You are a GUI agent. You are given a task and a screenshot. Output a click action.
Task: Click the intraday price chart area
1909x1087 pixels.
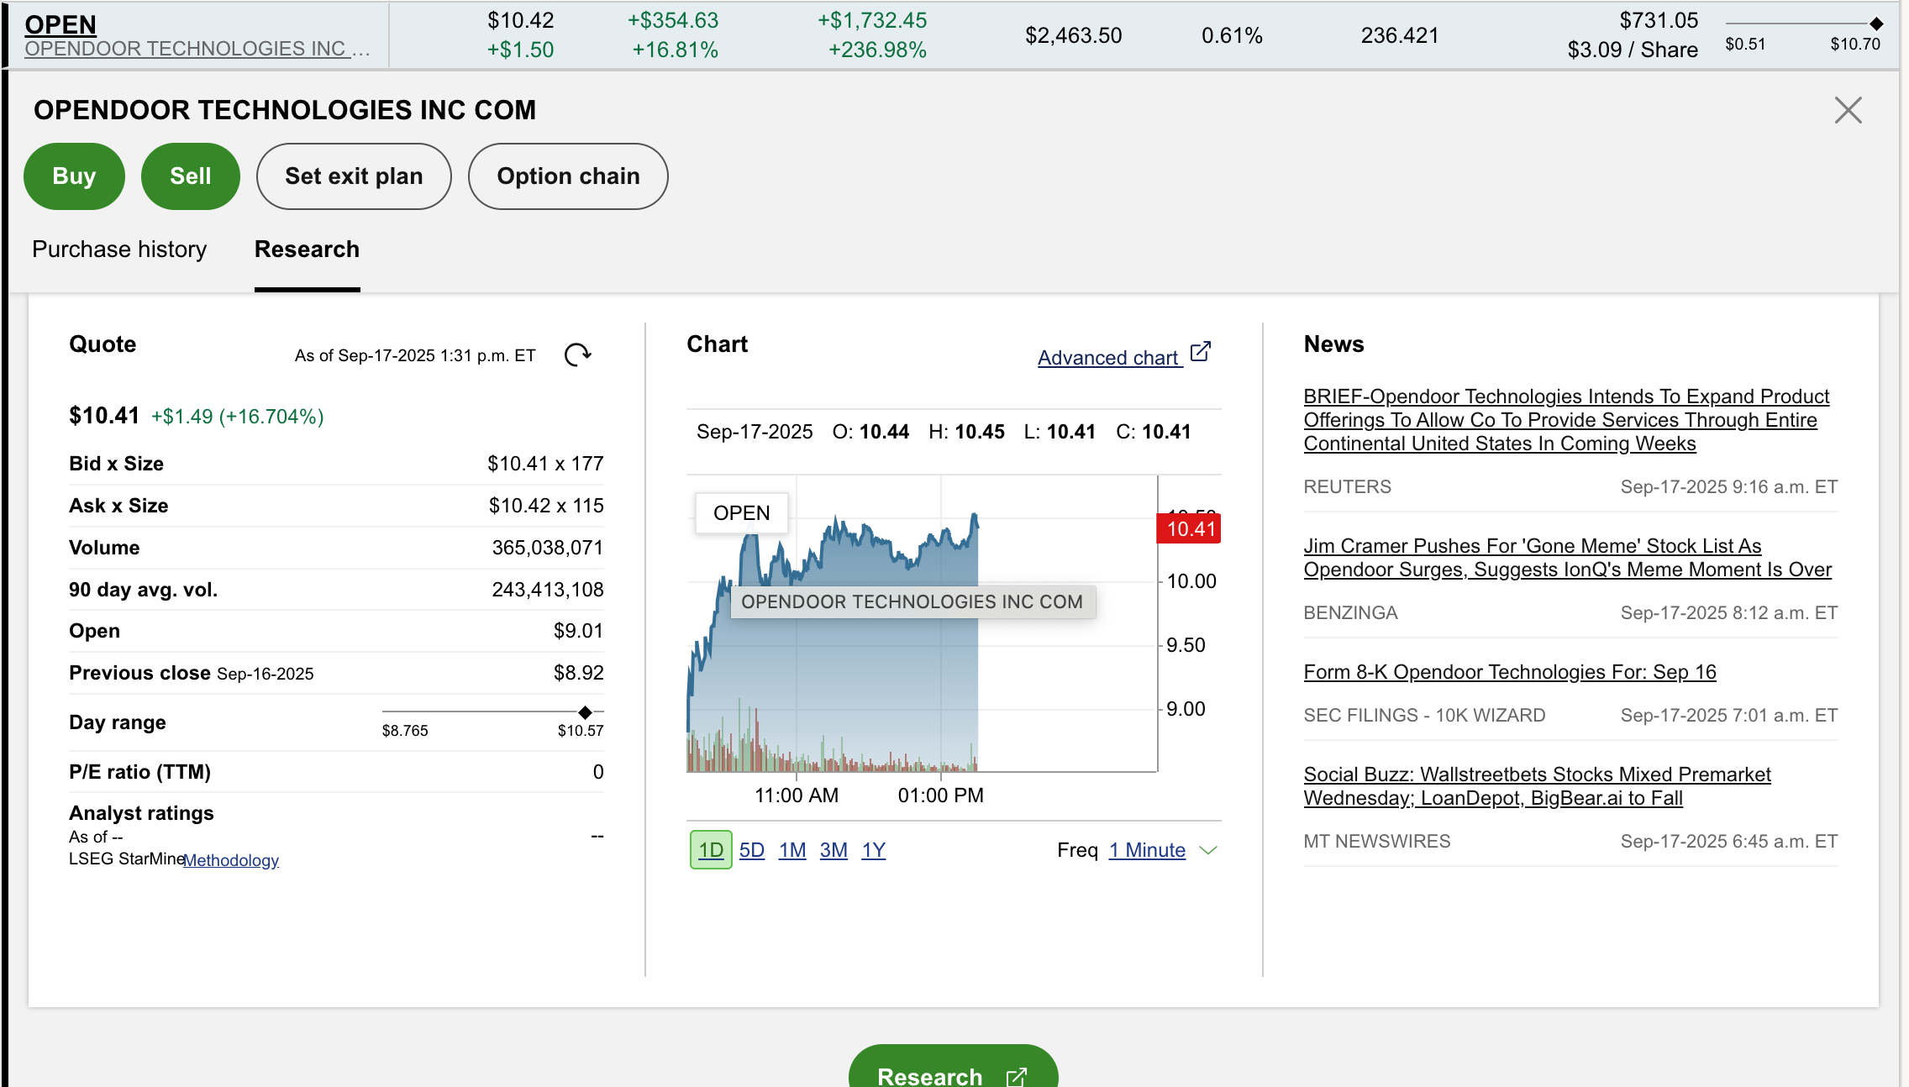(922, 623)
